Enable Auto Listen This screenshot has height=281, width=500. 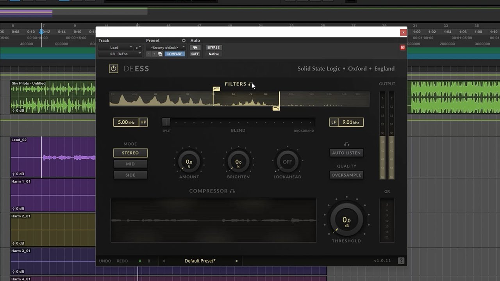coord(346,153)
